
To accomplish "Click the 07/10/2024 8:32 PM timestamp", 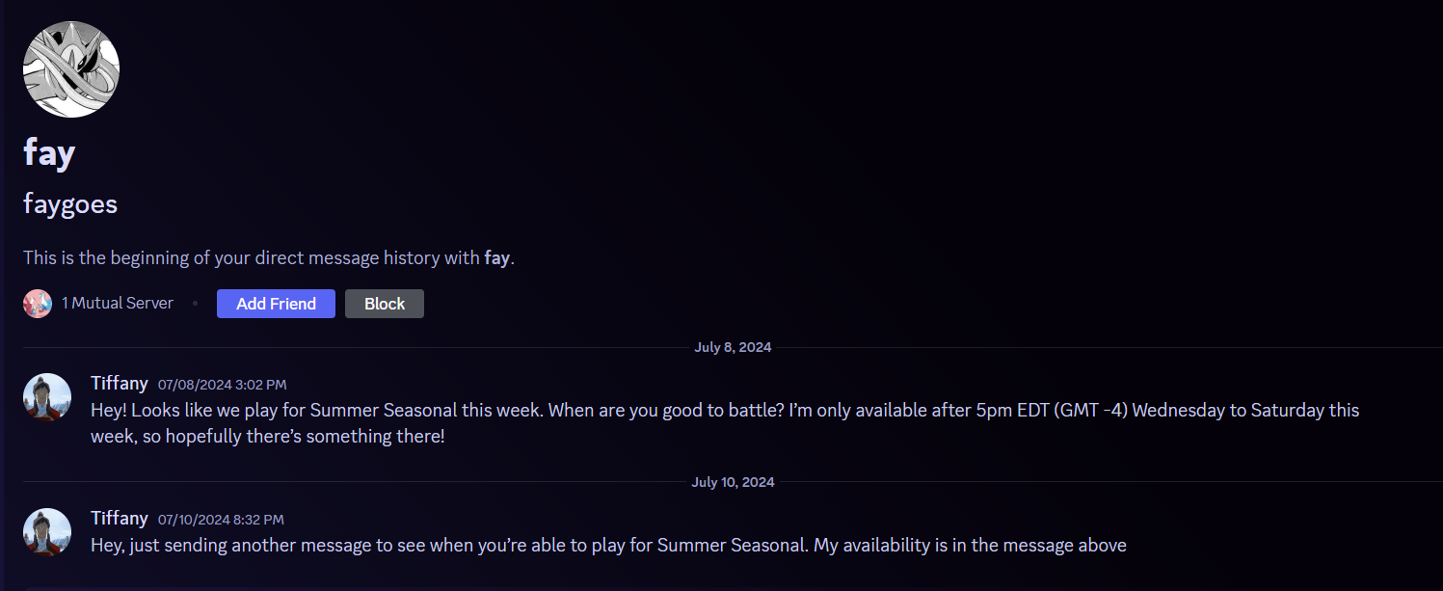I will pyautogui.click(x=221, y=520).
